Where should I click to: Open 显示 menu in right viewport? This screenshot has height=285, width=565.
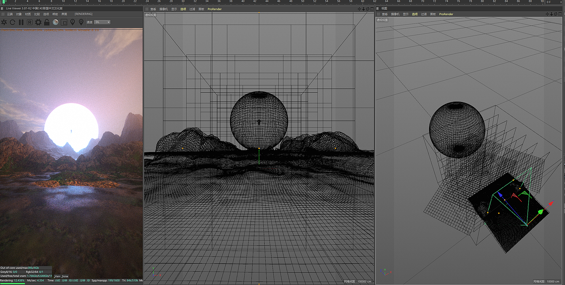406,14
